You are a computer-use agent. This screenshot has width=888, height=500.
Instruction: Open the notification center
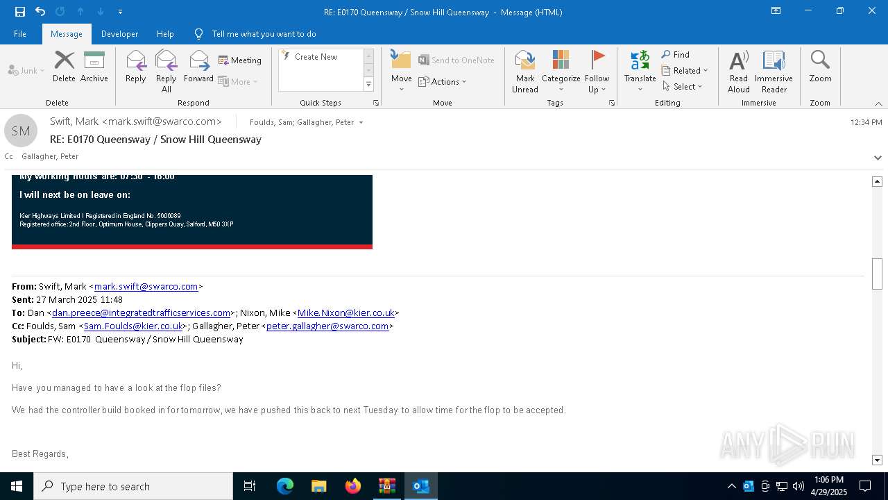tap(865, 486)
